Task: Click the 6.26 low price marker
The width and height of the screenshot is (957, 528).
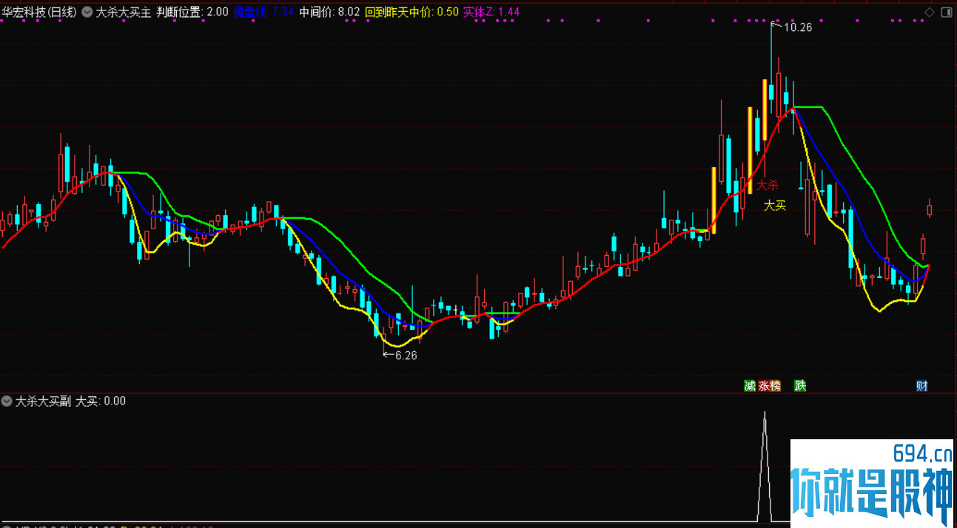Action: [x=406, y=355]
